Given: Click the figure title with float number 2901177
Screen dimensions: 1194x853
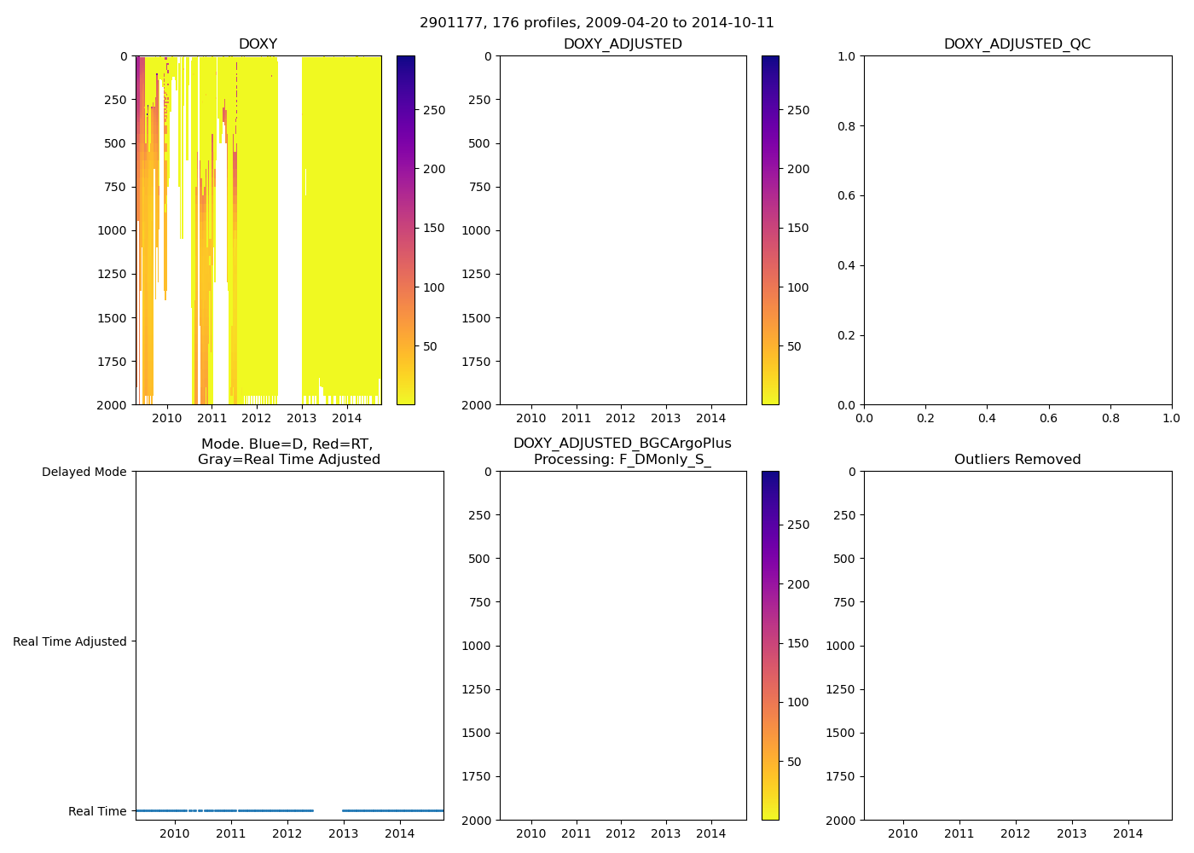Looking at the screenshot, I should pos(597,23).
